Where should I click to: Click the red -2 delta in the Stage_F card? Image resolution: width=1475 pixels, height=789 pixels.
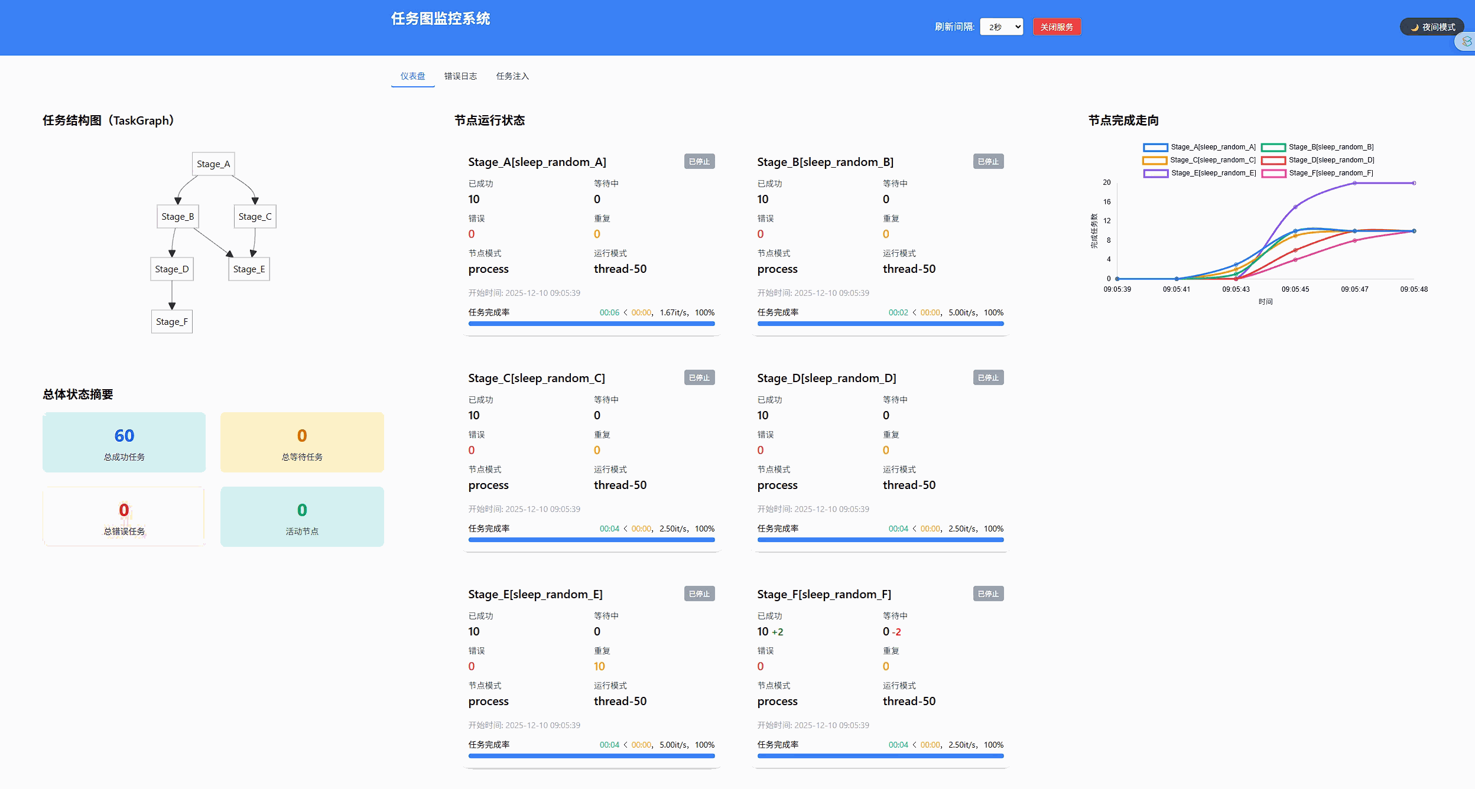click(x=896, y=632)
